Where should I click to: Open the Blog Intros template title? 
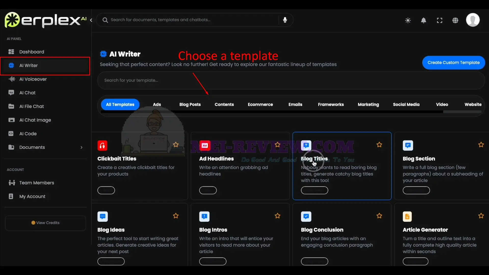(213, 230)
